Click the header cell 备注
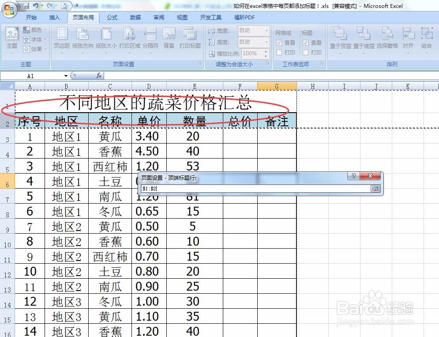The image size is (439, 337). 277,121
